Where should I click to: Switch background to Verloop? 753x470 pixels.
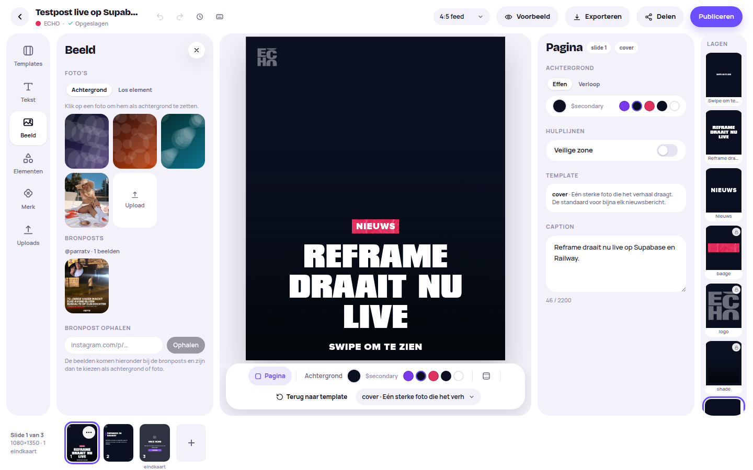click(589, 84)
